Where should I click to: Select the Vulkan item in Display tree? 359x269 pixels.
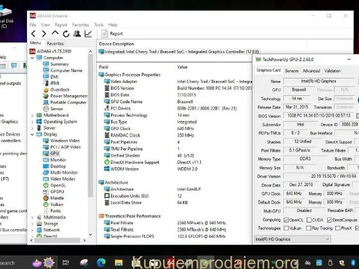[58, 204]
